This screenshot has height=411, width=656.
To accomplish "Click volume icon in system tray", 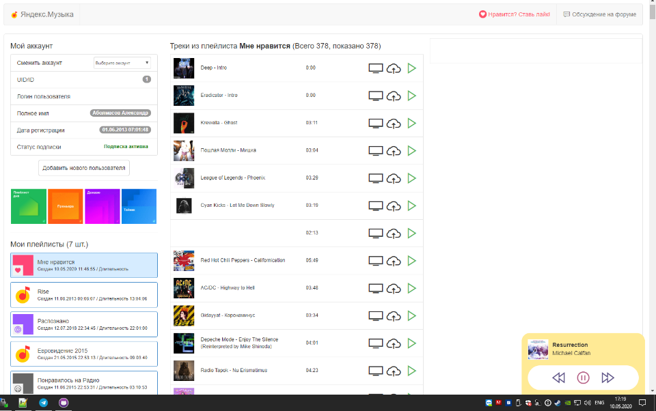I will tap(588, 403).
